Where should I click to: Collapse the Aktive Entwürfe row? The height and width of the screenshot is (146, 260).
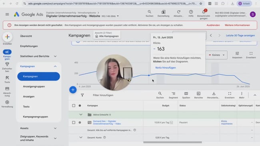click(x=81, y=114)
